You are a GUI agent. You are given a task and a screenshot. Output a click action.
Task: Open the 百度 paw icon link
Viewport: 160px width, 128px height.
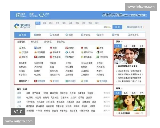click(35, 48)
